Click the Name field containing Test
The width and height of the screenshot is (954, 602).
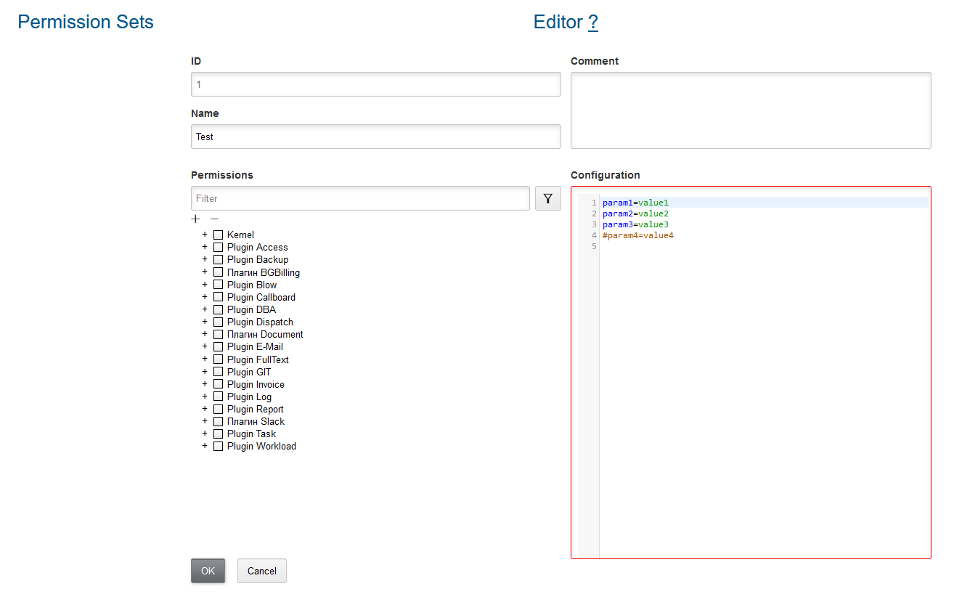(375, 137)
